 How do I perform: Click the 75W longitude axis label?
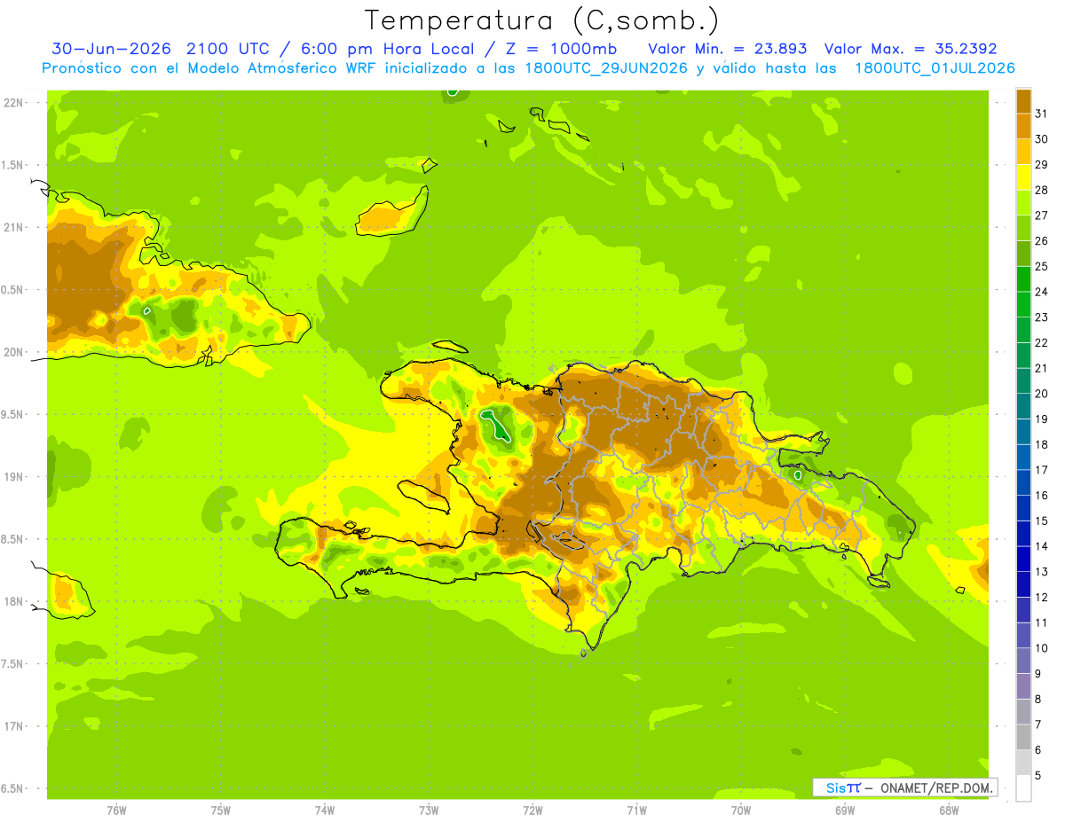[x=221, y=810]
